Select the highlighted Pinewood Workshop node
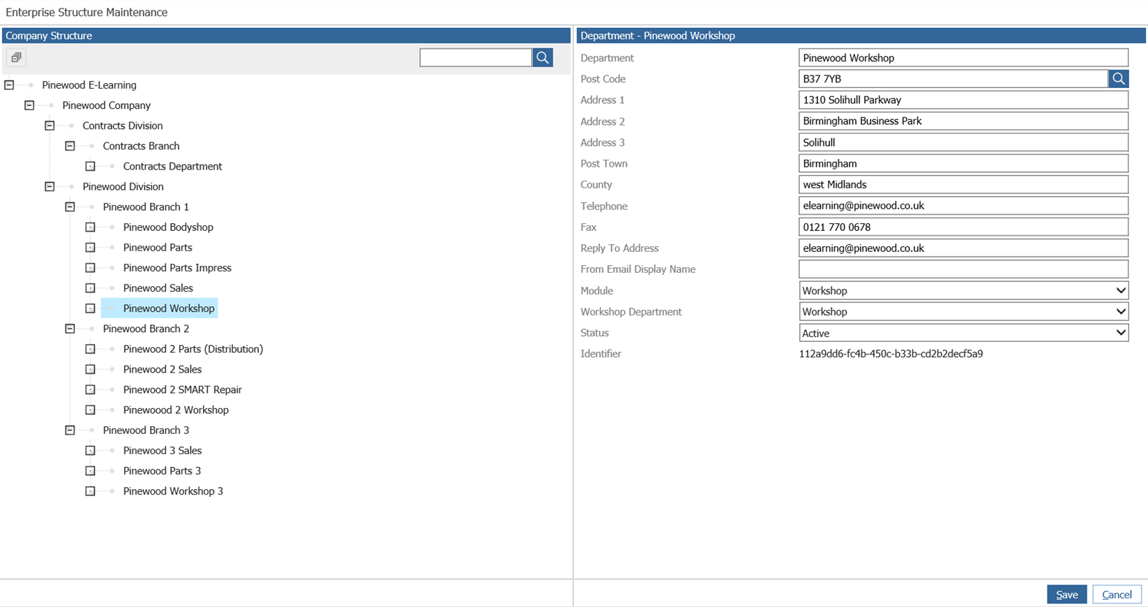 [169, 308]
